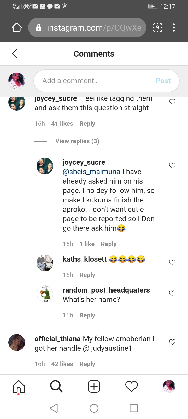Viewport: 188px width, 419px height.
Task: Reply to official_thiana's comment
Action: pos(87,364)
